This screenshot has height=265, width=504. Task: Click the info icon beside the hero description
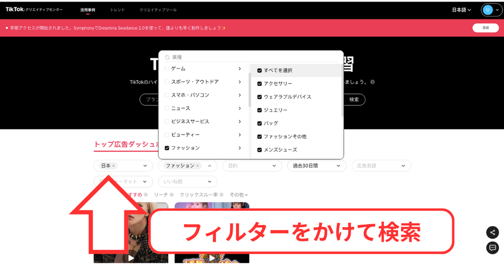pyautogui.click(x=373, y=82)
